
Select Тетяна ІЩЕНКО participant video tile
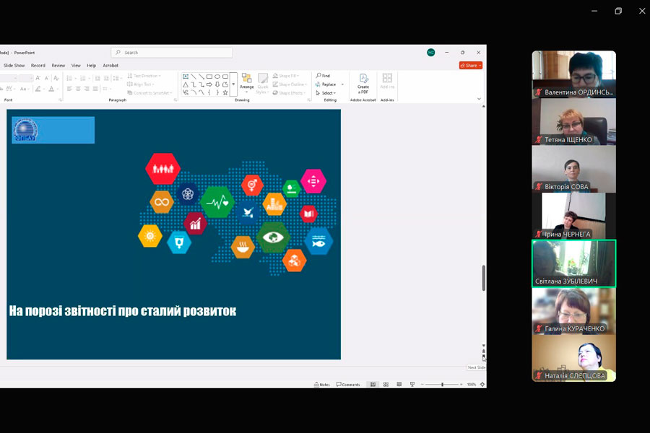pyautogui.click(x=574, y=122)
